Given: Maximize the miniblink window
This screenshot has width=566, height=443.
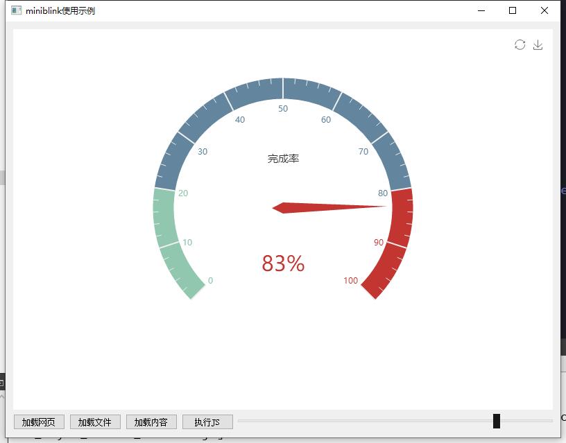Looking at the screenshot, I should pyautogui.click(x=513, y=10).
